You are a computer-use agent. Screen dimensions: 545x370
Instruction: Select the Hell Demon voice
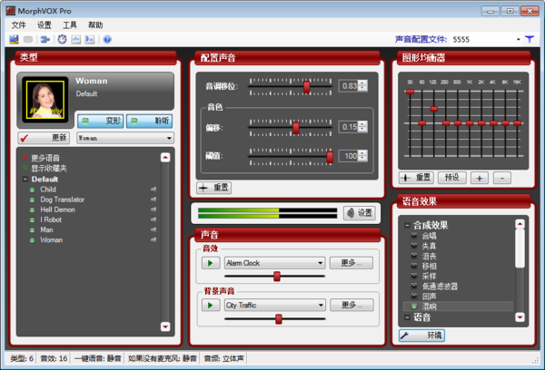(57, 209)
